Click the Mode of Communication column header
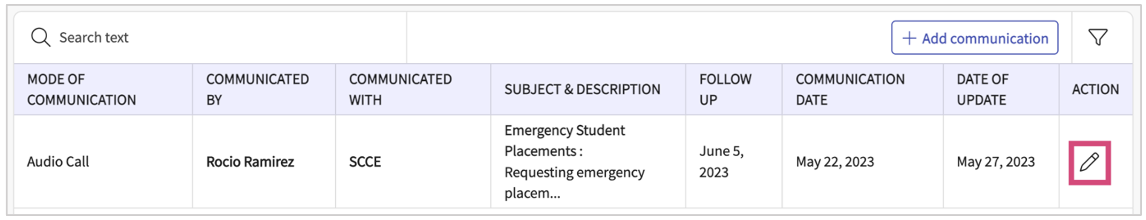Viewport: 1146px width, 220px height. click(x=81, y=90)
